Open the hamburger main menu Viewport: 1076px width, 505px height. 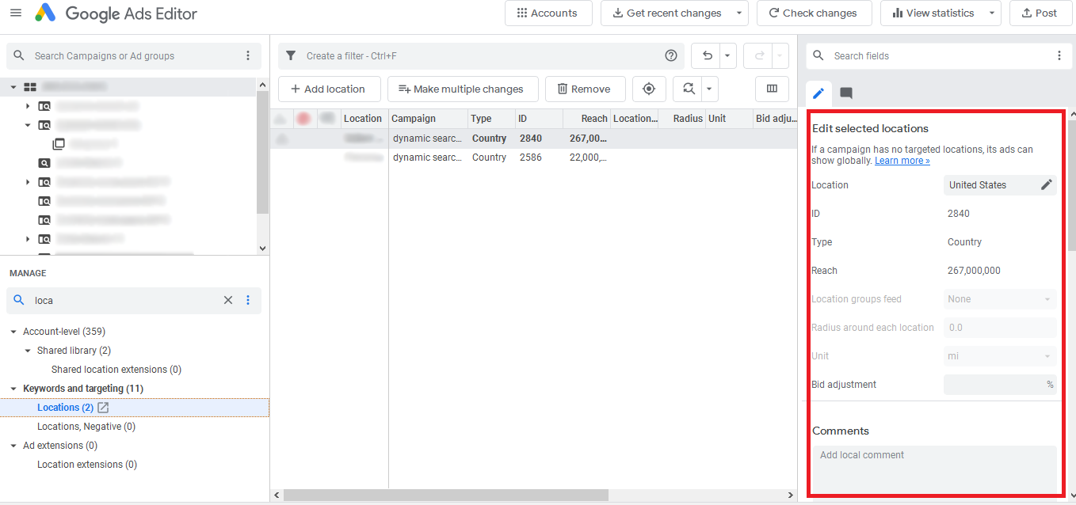click(x=16, y=13)
